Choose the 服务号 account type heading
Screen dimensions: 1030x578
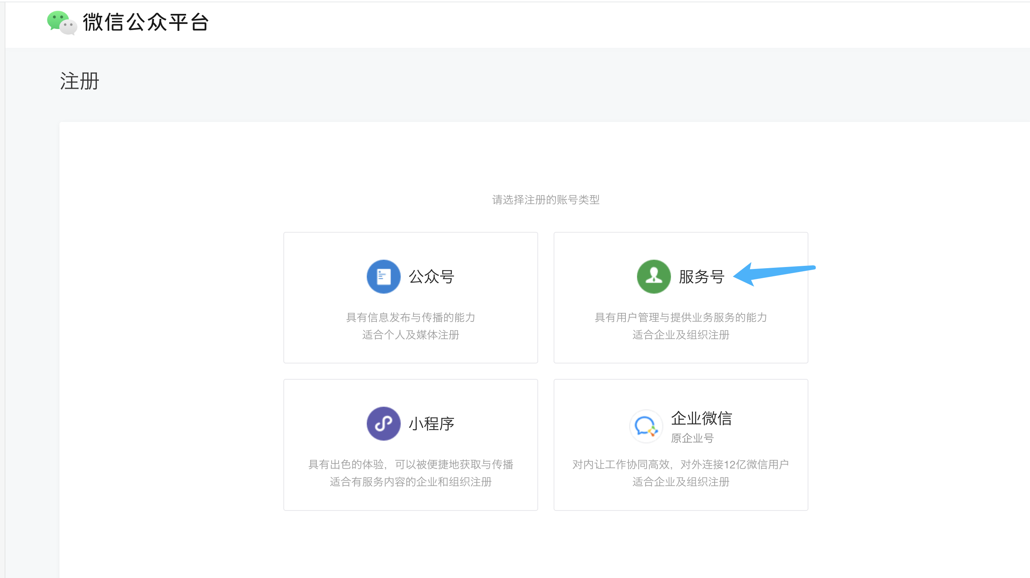click(x=702, y=277)
